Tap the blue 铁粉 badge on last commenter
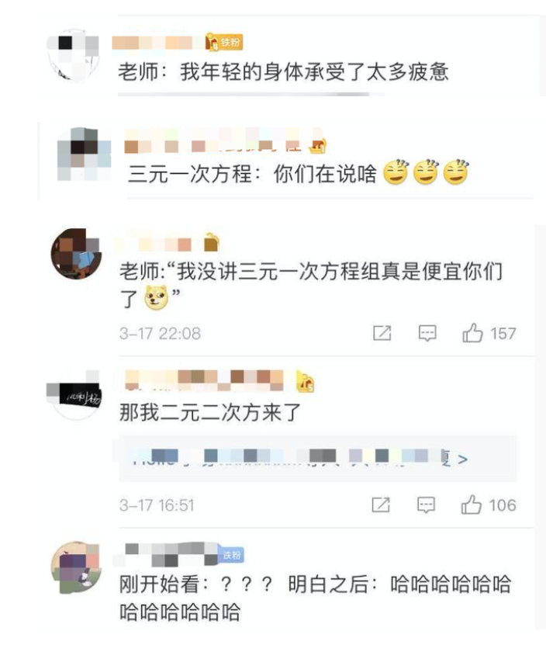Image resolution: width=546 pixels, height=652 pixels. 231,555
